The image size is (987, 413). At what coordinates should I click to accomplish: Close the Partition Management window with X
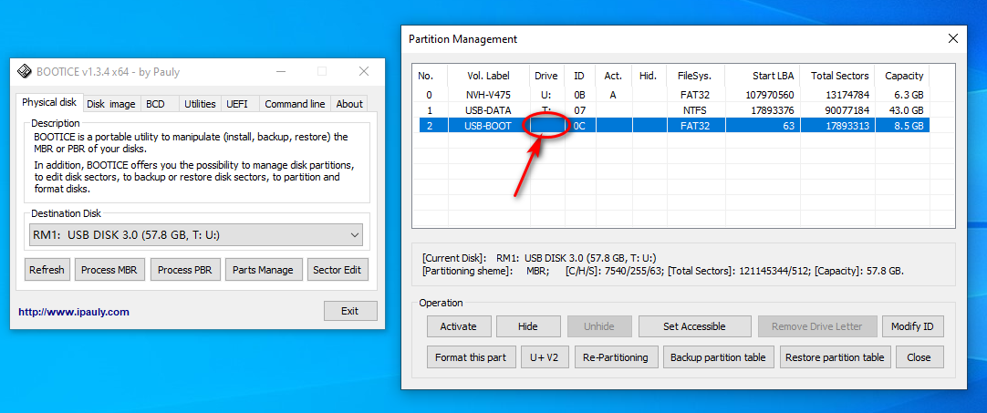(953, 39)
